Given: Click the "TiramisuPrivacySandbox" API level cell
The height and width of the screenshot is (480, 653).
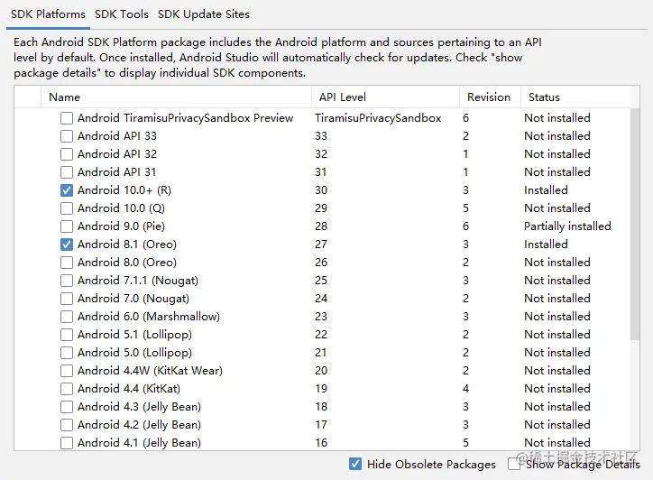Looking at the screenshot, I should 378,118.
